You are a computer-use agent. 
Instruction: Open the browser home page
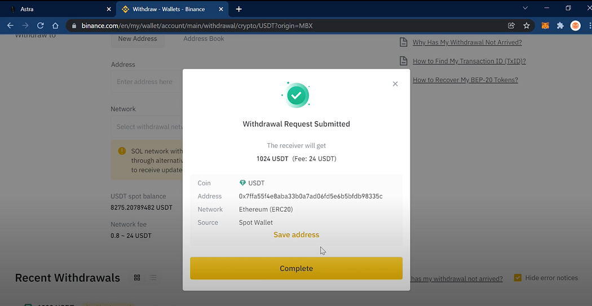[x=55, y=26]
